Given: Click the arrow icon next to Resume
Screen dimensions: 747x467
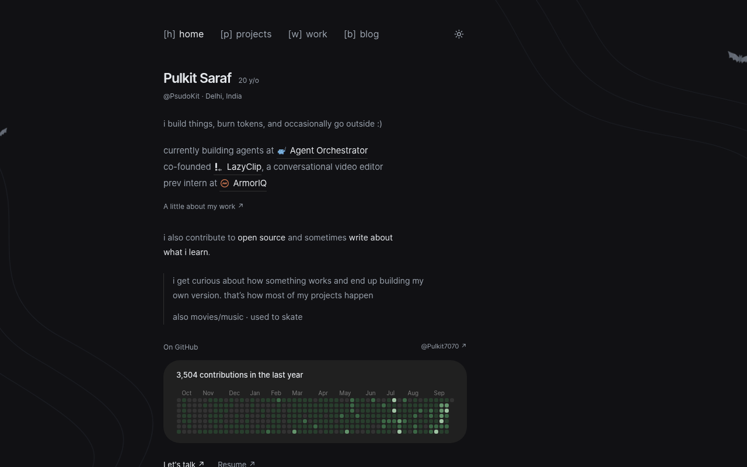Looking at the screenshot, I should [x=252, y=463].
